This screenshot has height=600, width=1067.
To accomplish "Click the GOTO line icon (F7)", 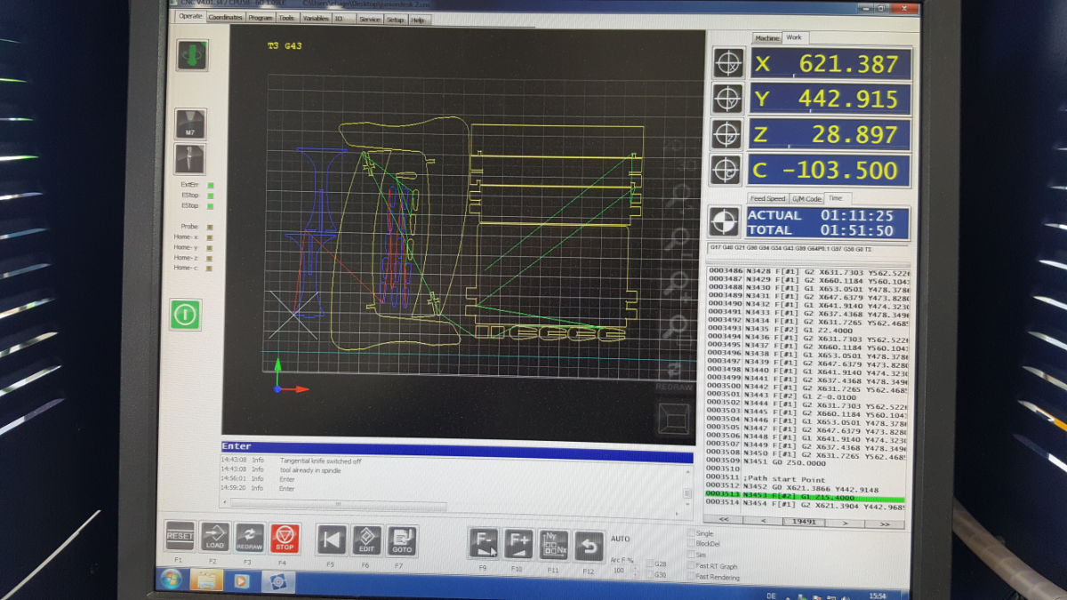I will (x=401, y=540).
